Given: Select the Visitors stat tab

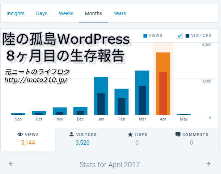Looking at the screenshot, I should (82, 139).
